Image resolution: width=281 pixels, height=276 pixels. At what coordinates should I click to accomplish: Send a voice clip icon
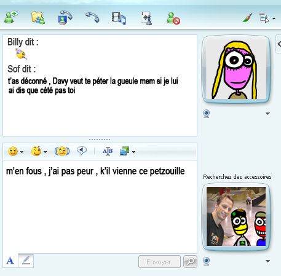coord(82,151)
